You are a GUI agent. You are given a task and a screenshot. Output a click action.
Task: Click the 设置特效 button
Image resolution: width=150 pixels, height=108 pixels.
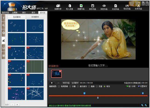point(142,86)
